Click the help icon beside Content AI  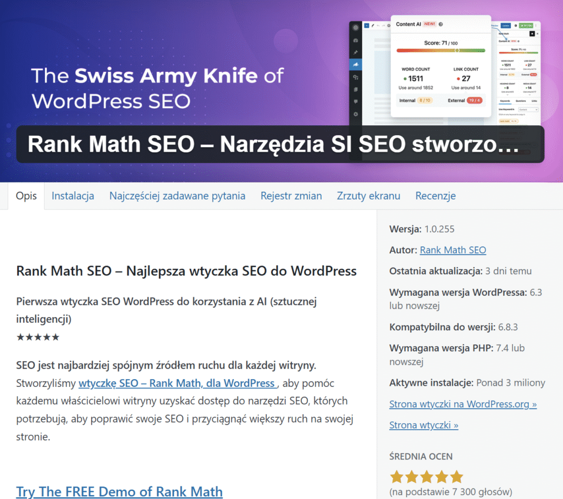click(441, 24)
